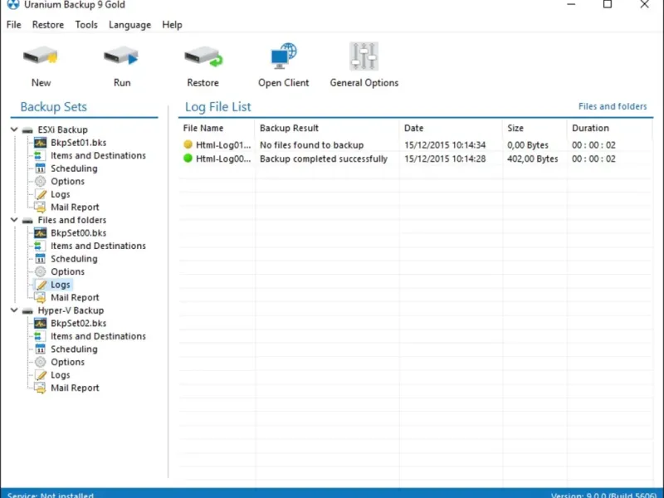Open the Help menu

[x=172, y=25]
